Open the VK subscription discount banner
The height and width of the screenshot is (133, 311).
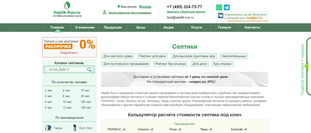[x=242, y=16]
